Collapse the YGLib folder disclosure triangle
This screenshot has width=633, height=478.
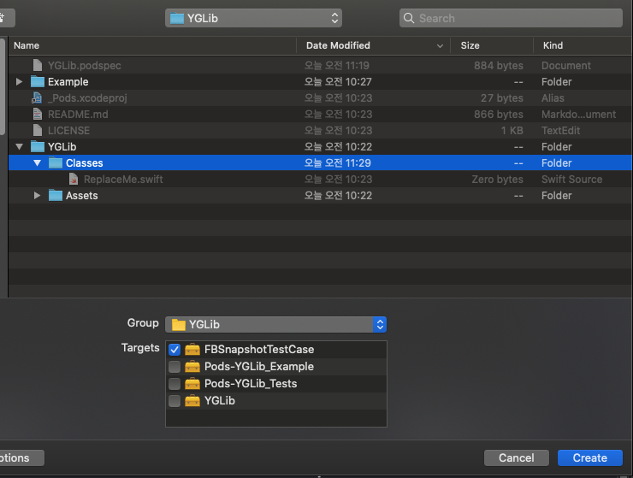pos(19,147)
